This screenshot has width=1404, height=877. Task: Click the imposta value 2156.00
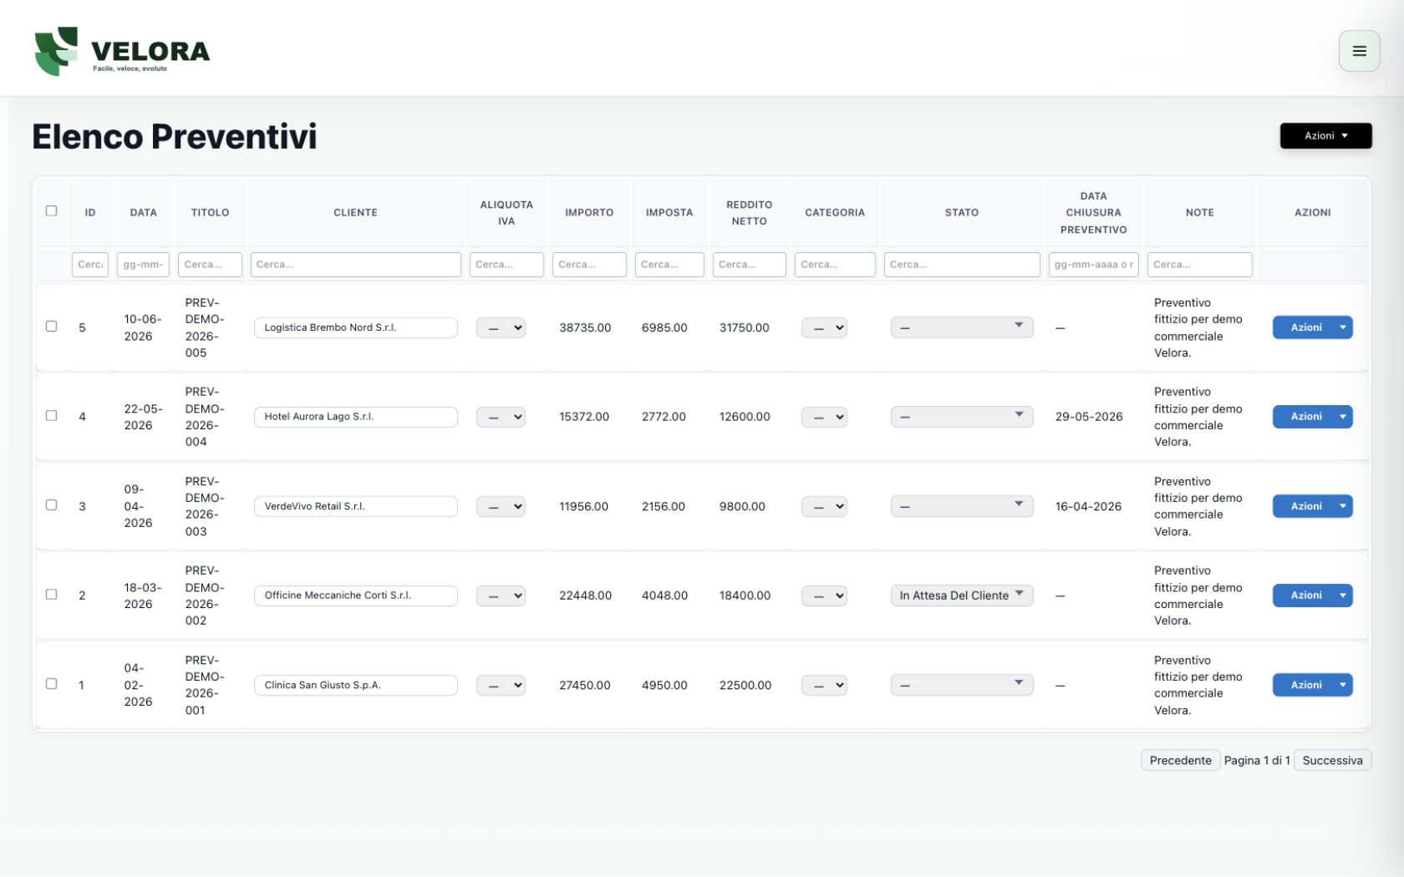pos(664,506)
